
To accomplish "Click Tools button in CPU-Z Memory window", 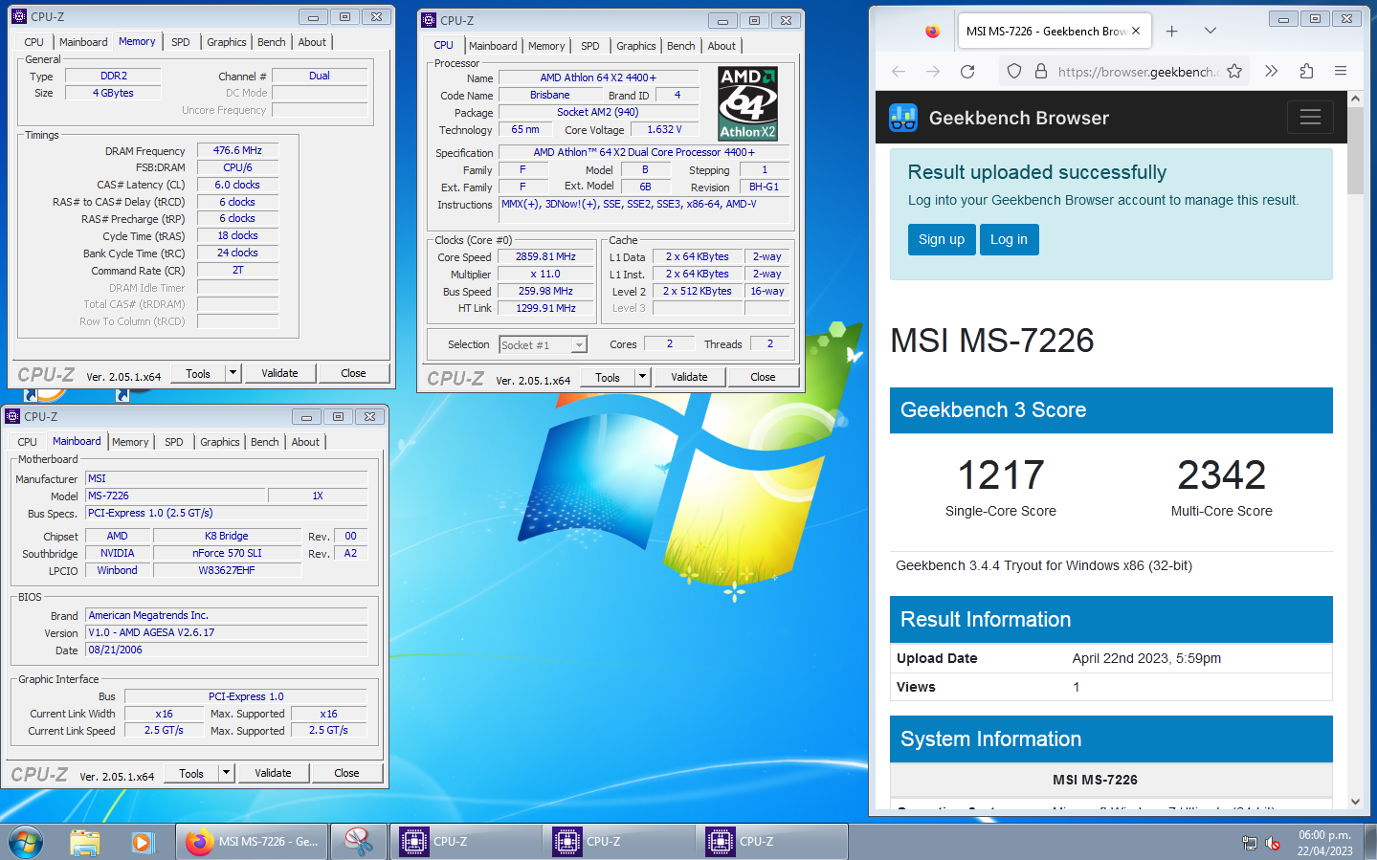I will click(198, 373).
